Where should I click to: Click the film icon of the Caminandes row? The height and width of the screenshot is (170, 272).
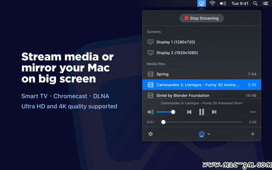pyautogui.click(x=150, y=85)
